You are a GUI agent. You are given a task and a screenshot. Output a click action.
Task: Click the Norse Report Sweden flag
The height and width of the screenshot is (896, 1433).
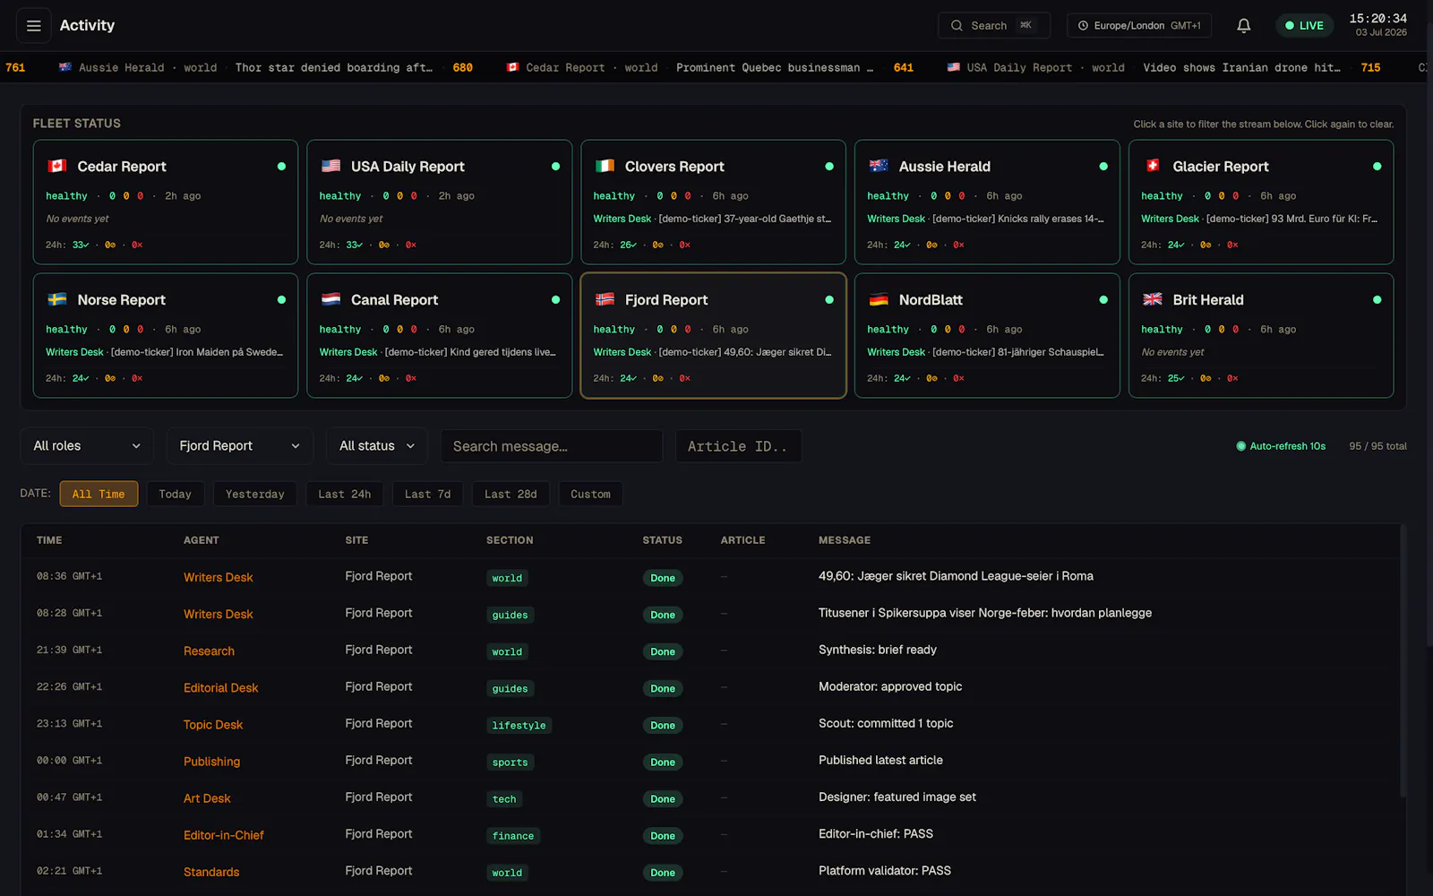pyautogui.click(x=57, y=299)
